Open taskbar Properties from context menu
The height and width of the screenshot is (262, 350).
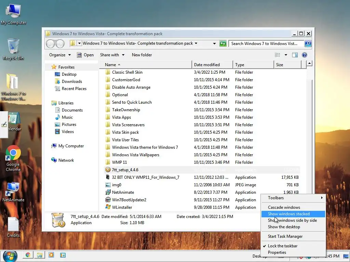tap(293, 252)
